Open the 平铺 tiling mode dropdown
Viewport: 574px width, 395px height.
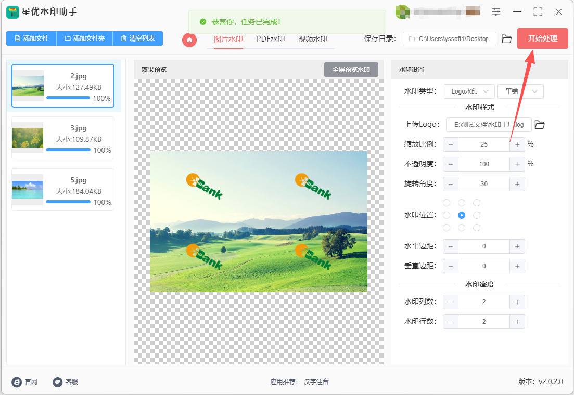click(520, 91)
